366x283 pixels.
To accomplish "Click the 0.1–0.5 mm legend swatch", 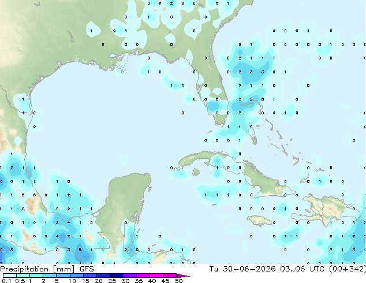I will coord(10,275).
